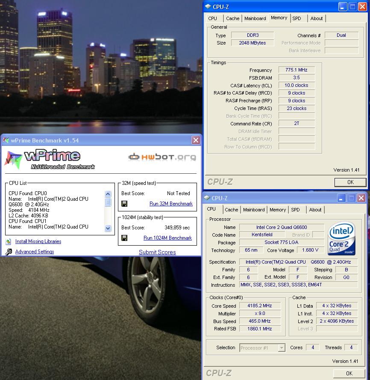Minimize the upper CPU-Z Memory window
This screenshot has width=370, height=380.
pyautogui.click(x=342, y=7)
